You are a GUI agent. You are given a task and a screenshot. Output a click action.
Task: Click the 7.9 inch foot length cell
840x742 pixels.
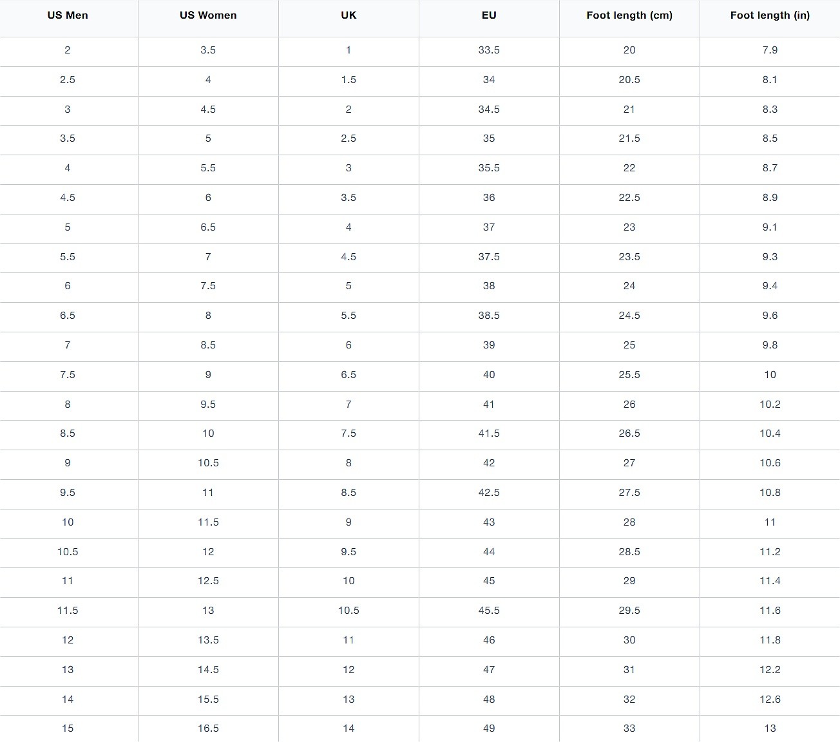point(770,50)
